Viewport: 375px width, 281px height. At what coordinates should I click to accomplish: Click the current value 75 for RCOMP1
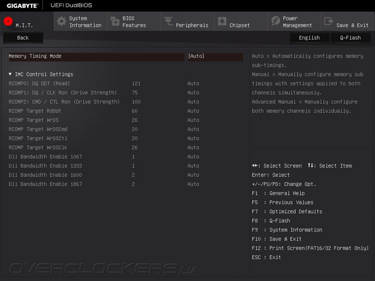click(x=135, y=93)
